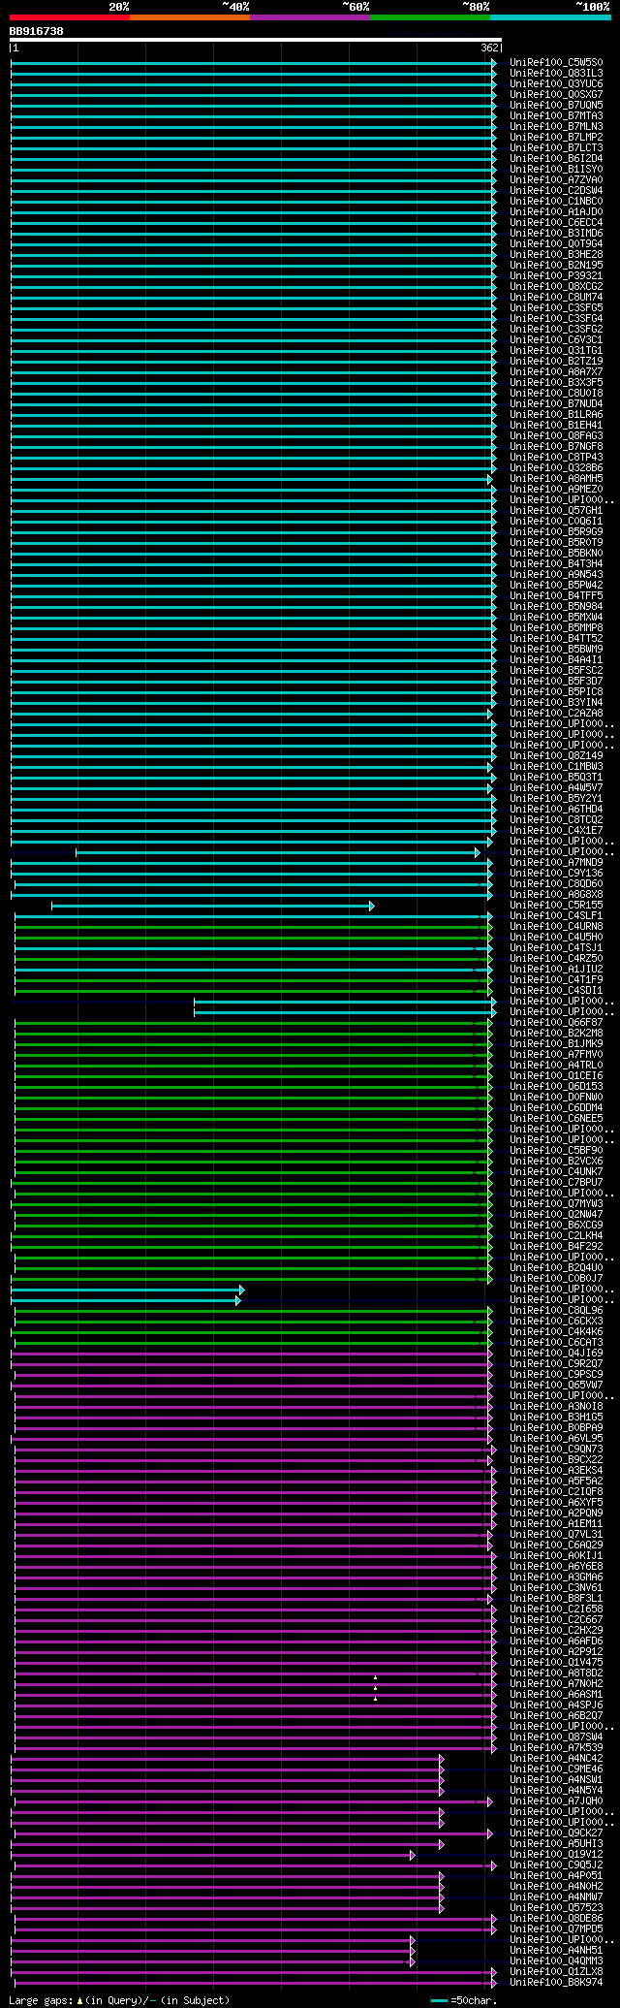
Task: Click hit label UniRef100_A7ZVA0
Action: click(556, 180)
